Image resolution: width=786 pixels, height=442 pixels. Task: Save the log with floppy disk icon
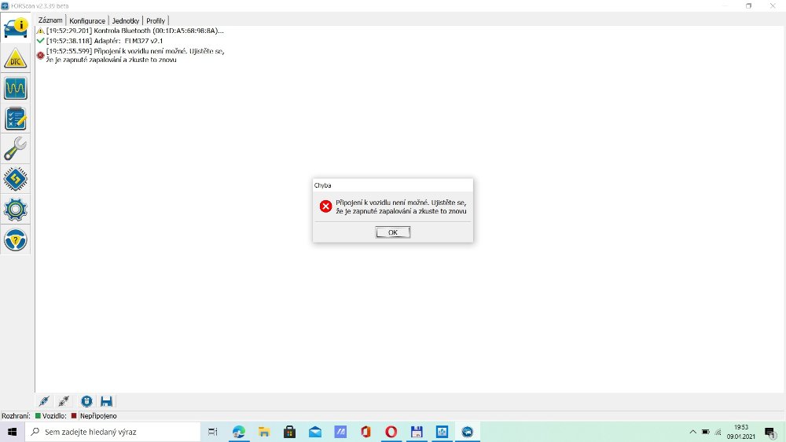106,401
